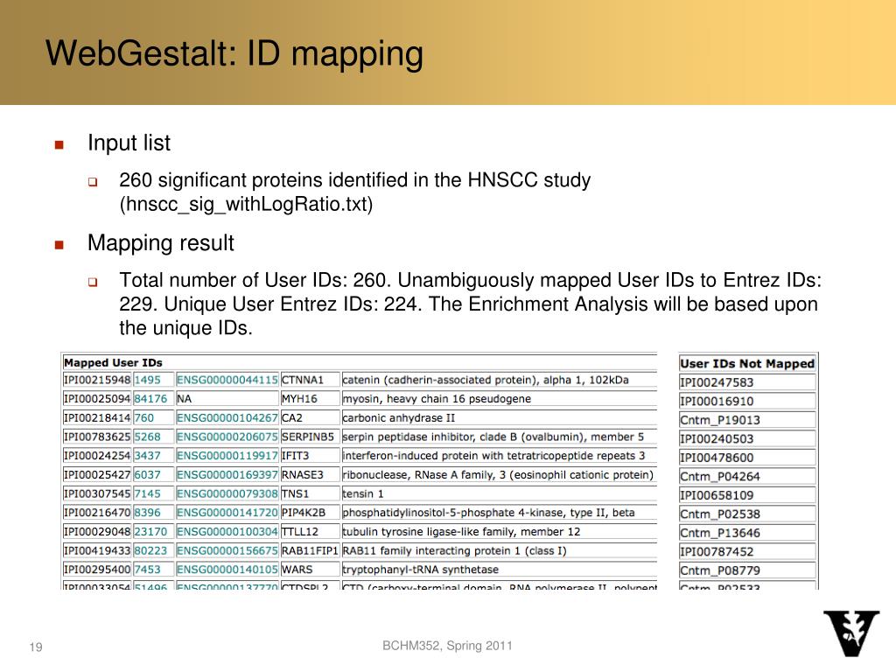Viewport: 896px width, 672px height.
Task: Select user ID IPI00029048
Action: pyautogui.click(x=97, y=531)
